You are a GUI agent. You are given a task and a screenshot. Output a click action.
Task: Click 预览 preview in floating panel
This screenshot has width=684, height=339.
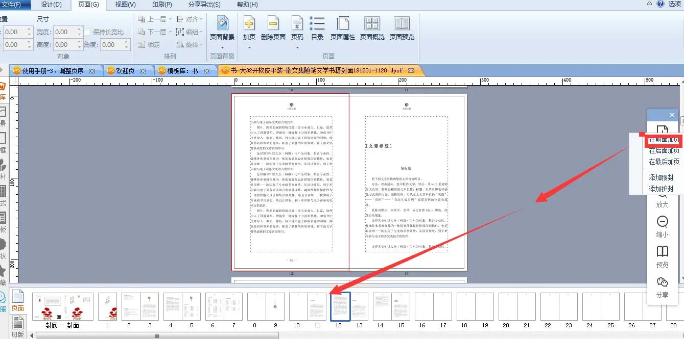point(662,257)
